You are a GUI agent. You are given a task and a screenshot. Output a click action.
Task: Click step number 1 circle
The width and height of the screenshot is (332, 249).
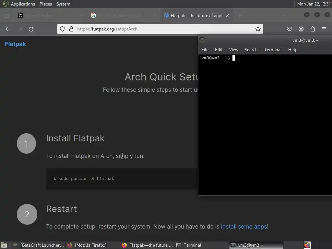pyautogui.click(x=27, y=144)
